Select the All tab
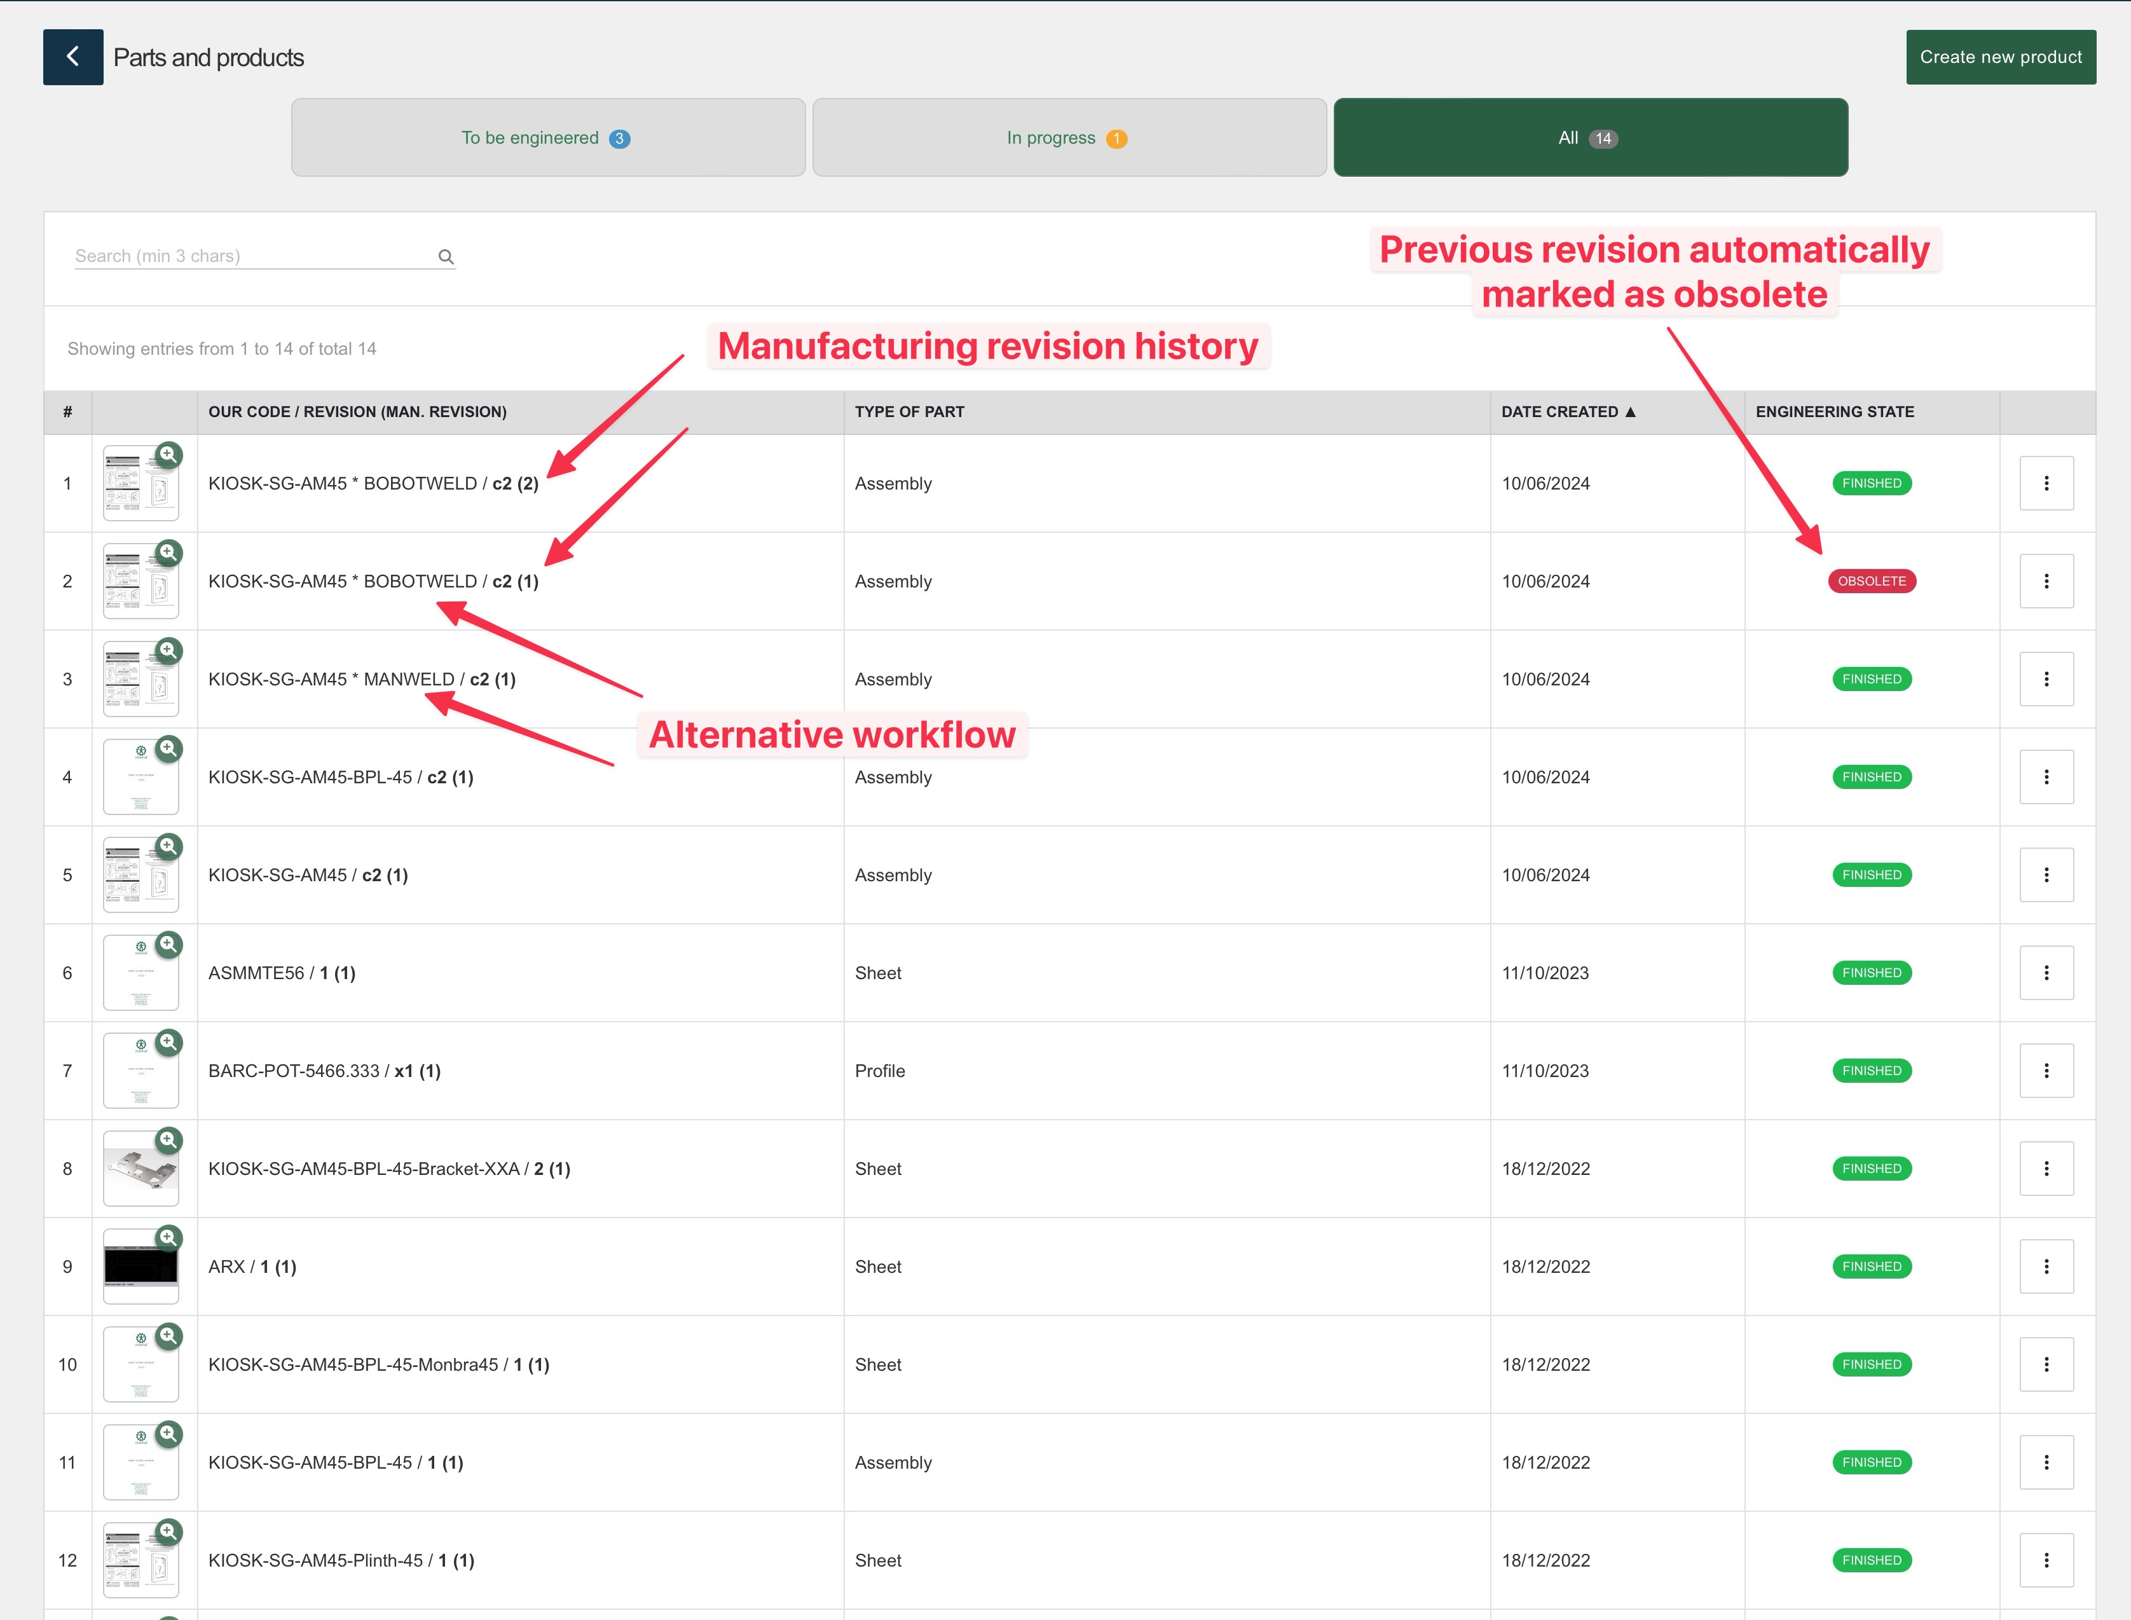The height and width of the screenshot is (1620, 2131). click(x=1589, y=138)
